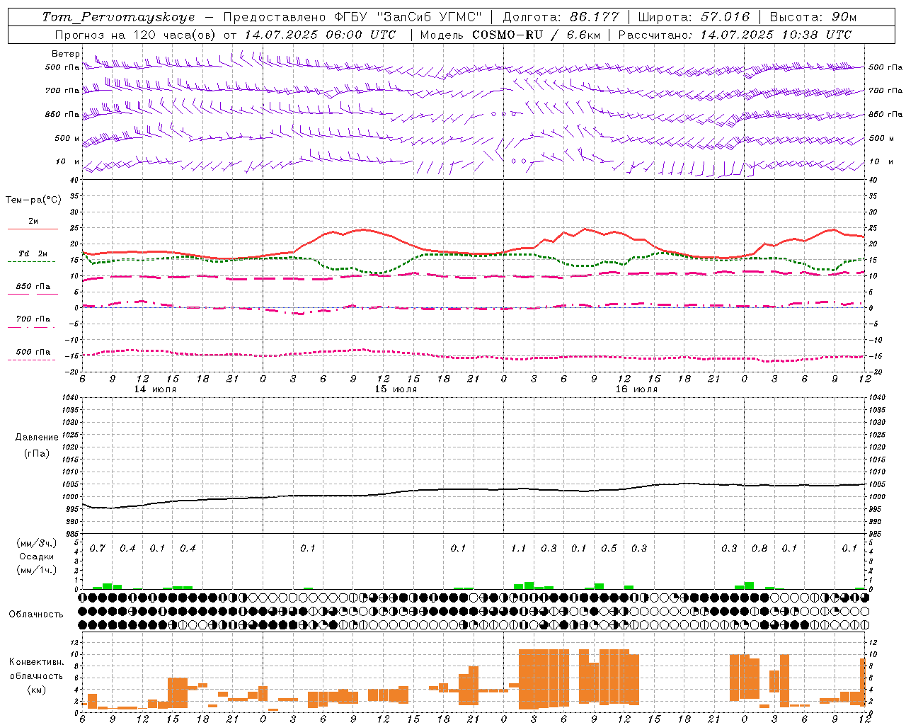Click the 0.5 precipitation value

609,549
